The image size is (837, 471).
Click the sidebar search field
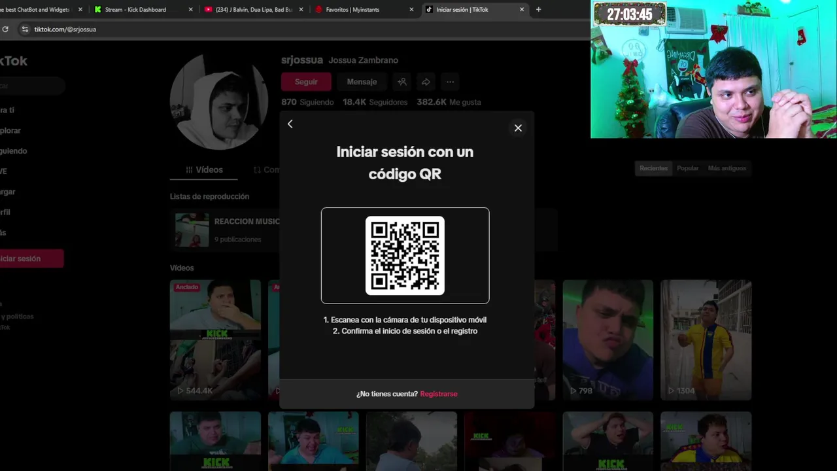(31, 86)
